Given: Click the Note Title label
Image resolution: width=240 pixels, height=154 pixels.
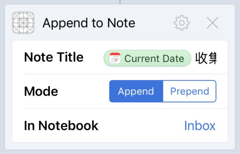Looking at the screenshot, I should click(54, 57).
